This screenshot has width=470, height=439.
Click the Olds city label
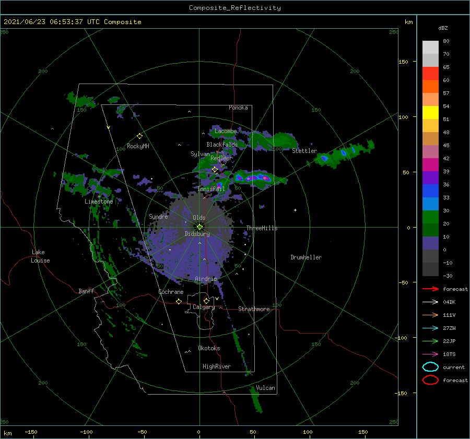pyautogui.click(x=199, y=218)
